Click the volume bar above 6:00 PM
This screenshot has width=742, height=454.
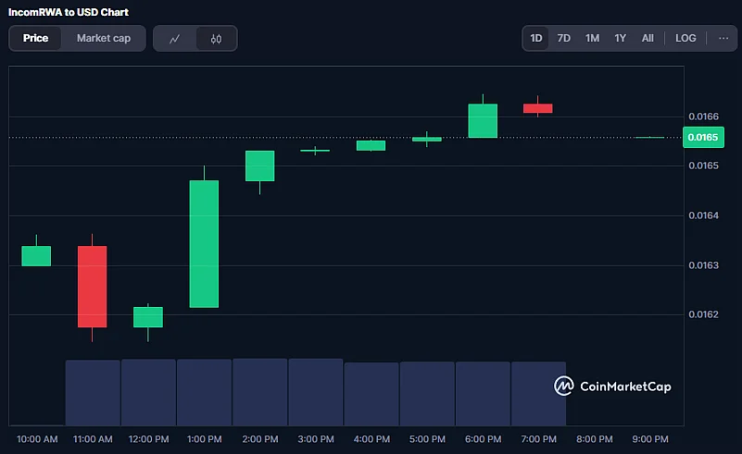tap(484, 394)
